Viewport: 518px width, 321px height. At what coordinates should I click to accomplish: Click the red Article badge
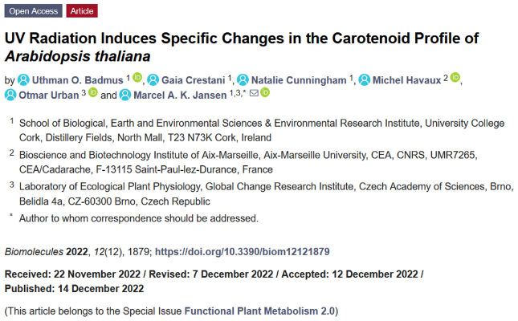coord(82,11)
